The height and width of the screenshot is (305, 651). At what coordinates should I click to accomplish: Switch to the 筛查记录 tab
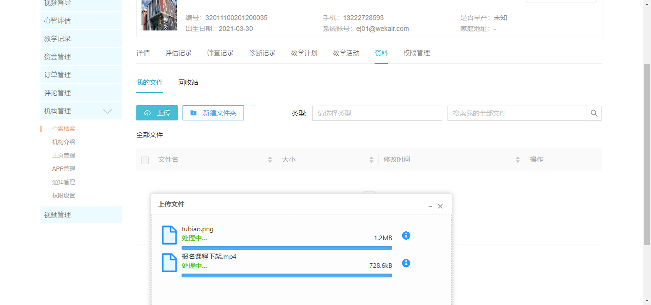220,53
